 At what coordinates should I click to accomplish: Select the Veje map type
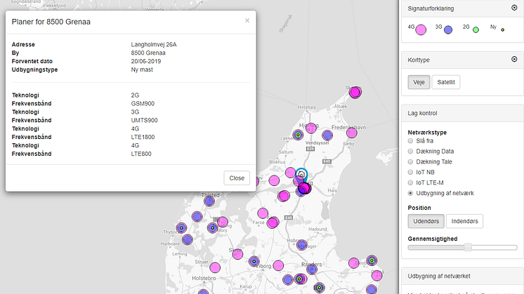point(418,82)
